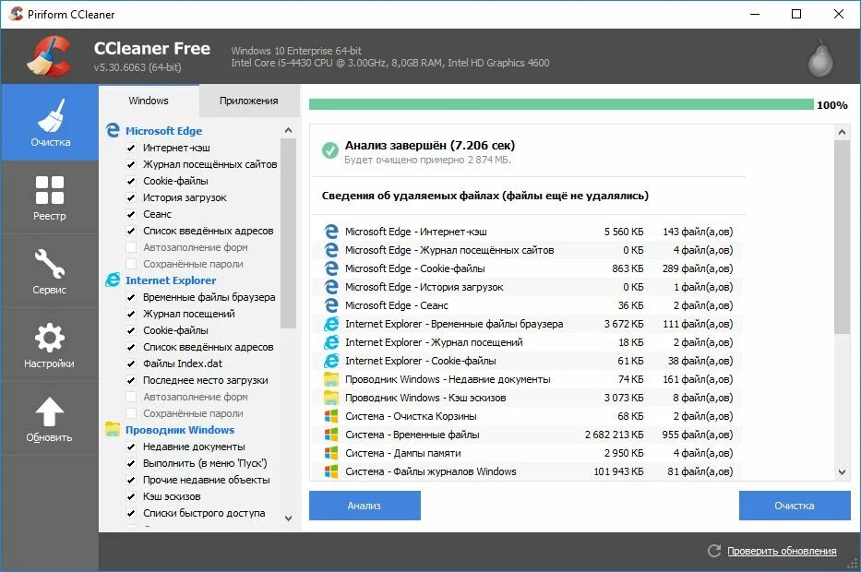The width and height of the screenshot is (861, 572).
Task: Toggle Файлы Index.dat checkbox
Action: point(131,363)
